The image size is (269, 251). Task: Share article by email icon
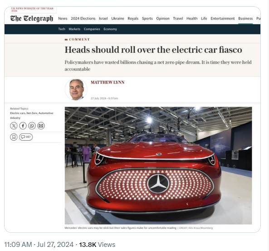(x=41, y=126)
